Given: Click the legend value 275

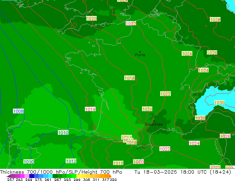Looking at the screenshot, I should (39, 180).
